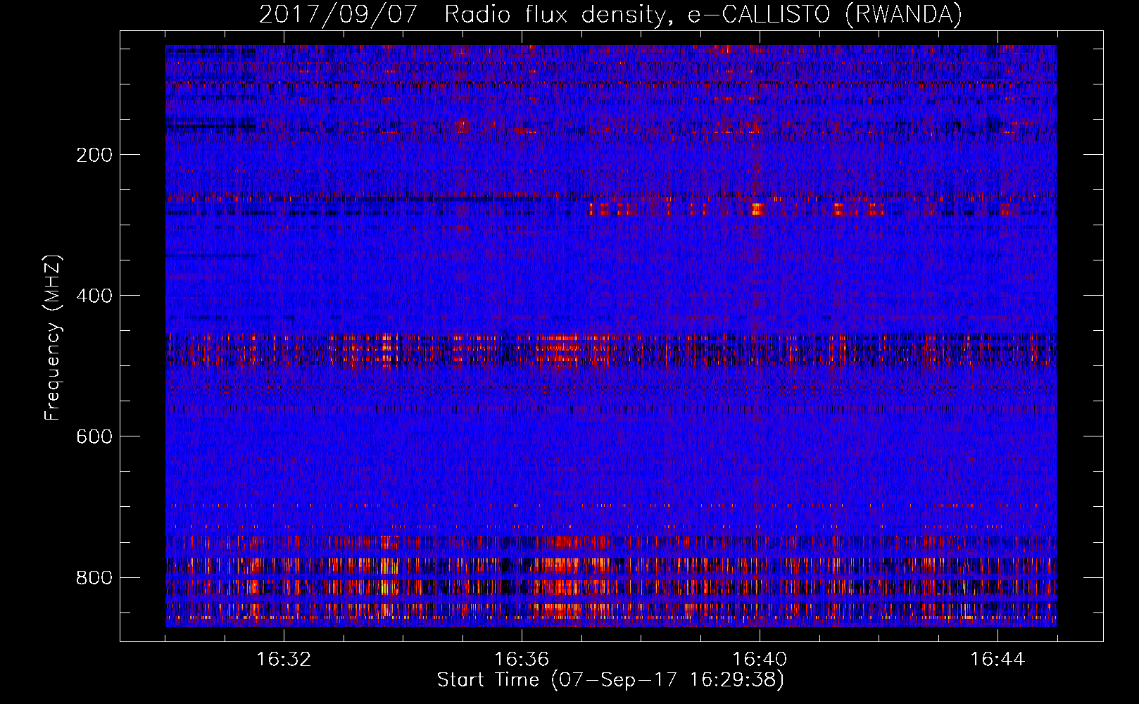Click the 800 frequency tick label
The width and height of the screenshot is (1139, 704).
[x=94, y=577]
